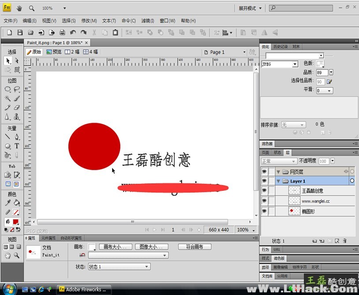Screen dimensions: 359x295
Task: Select the Eyedropper tool
Action: click(7, 203)
